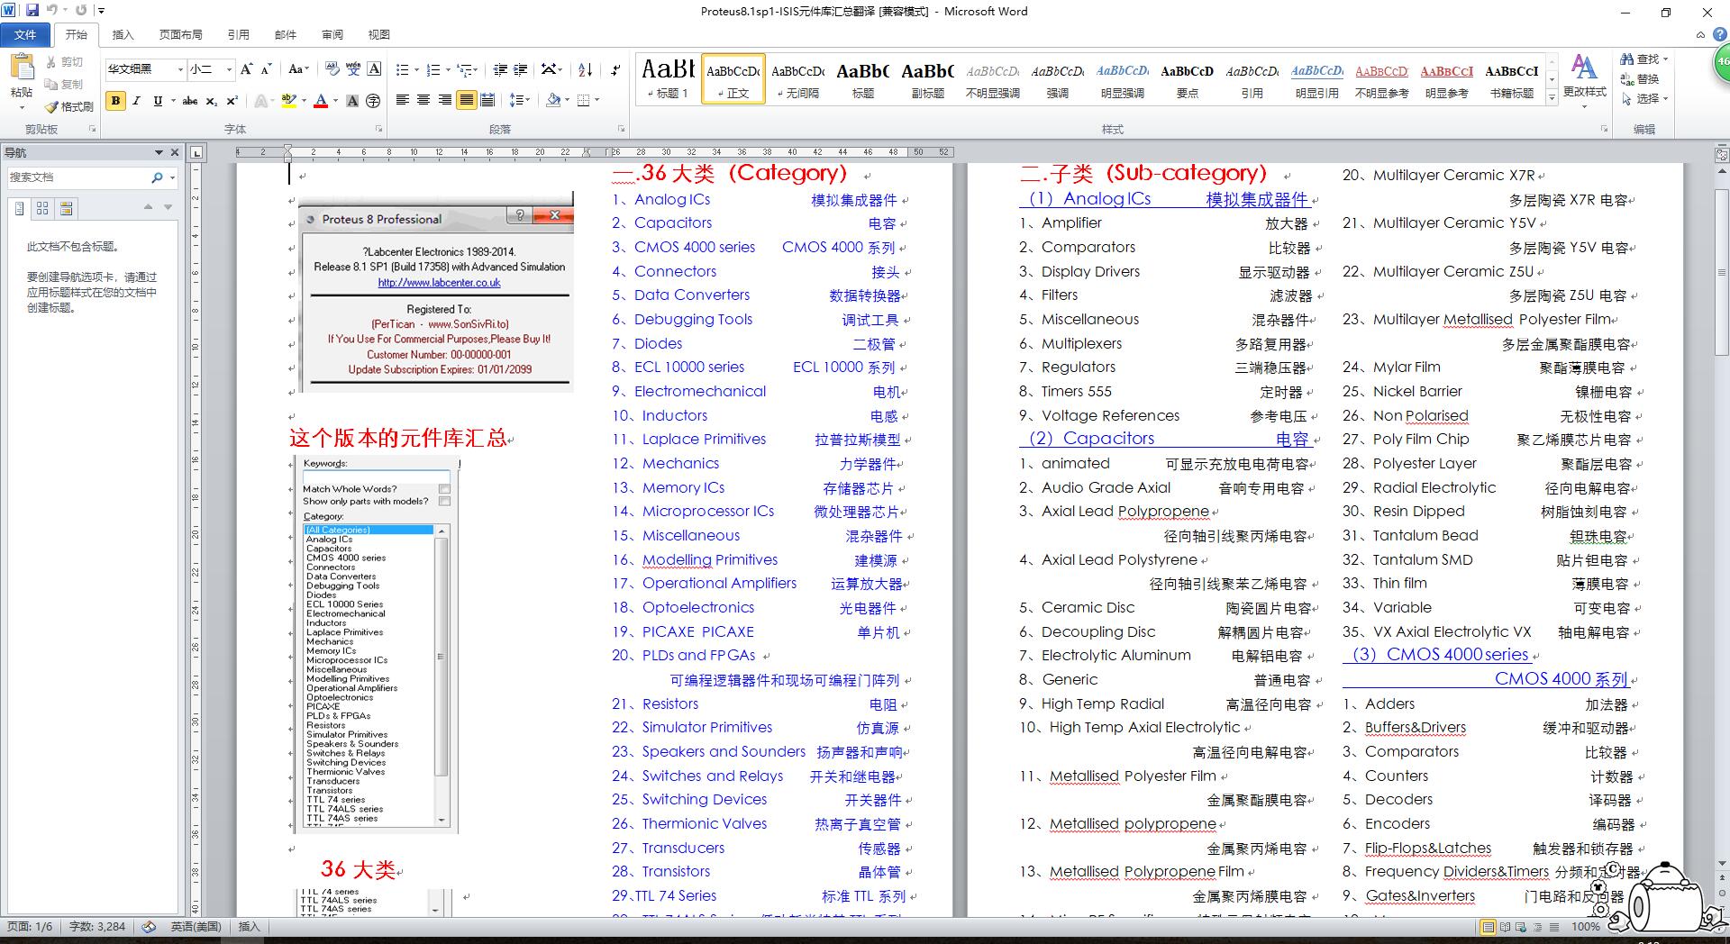Switch to Review (审阅) tab
1730x944 pixels.
click(332, 35)
